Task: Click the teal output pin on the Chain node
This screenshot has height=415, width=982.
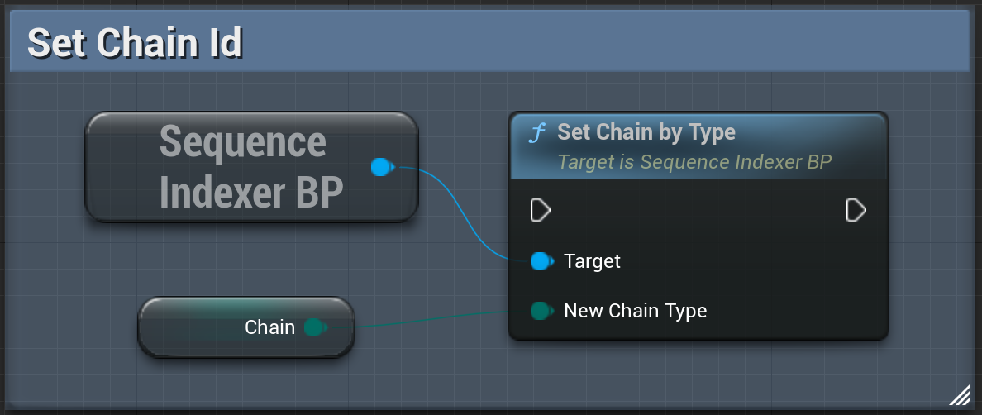Action: 313,328
